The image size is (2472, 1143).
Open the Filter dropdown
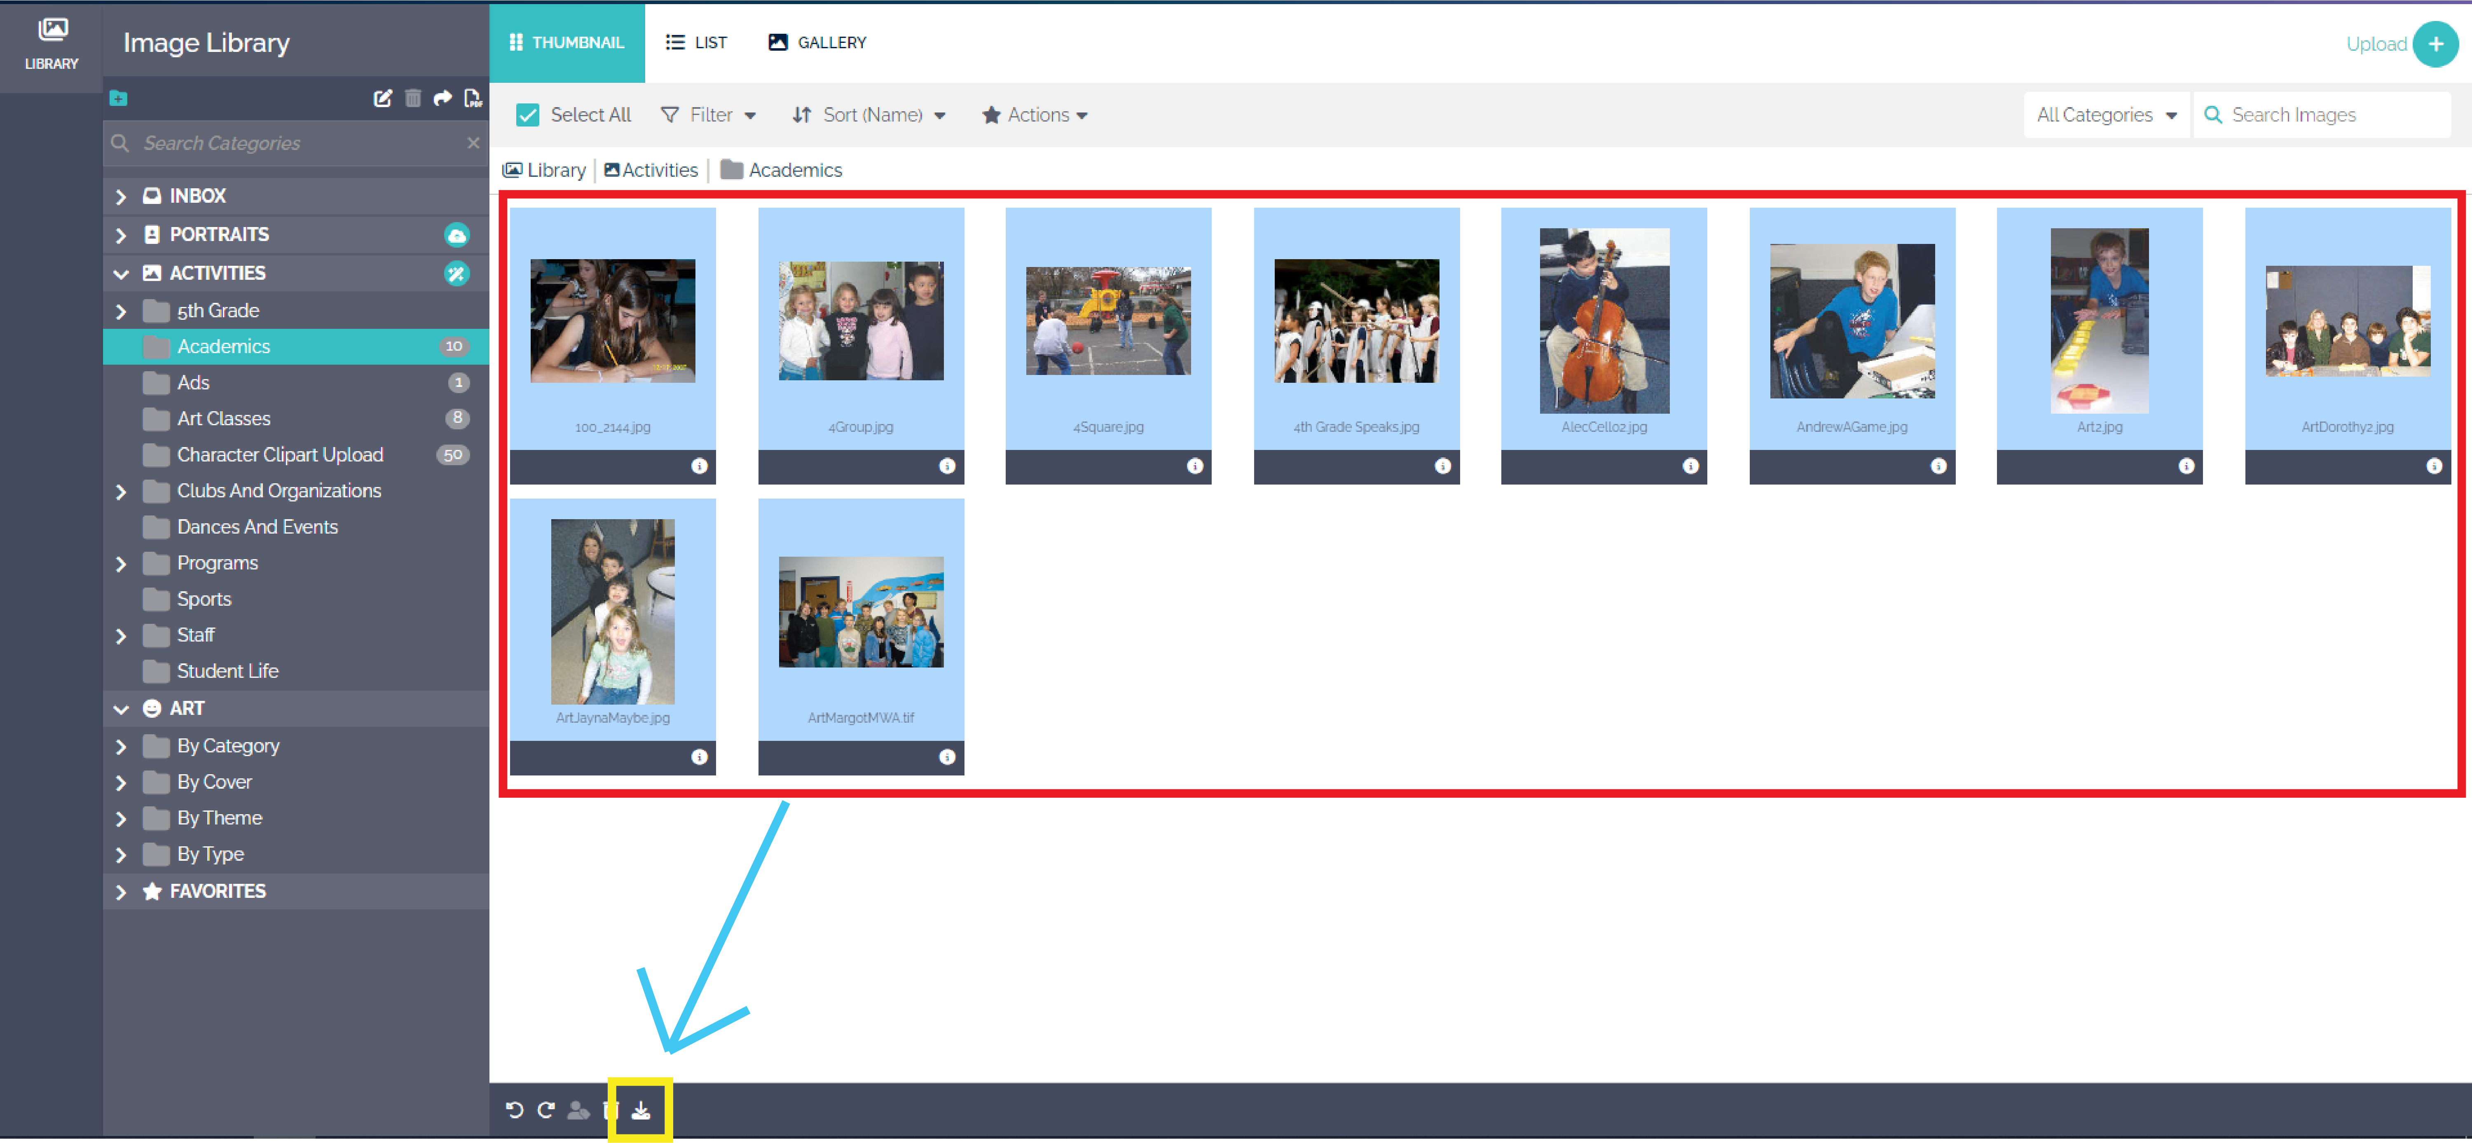tap(708, 115)
